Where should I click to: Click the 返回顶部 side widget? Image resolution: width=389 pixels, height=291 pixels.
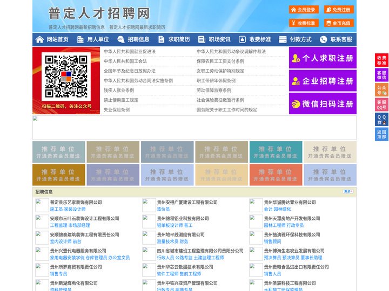click(x=381, y=134)
